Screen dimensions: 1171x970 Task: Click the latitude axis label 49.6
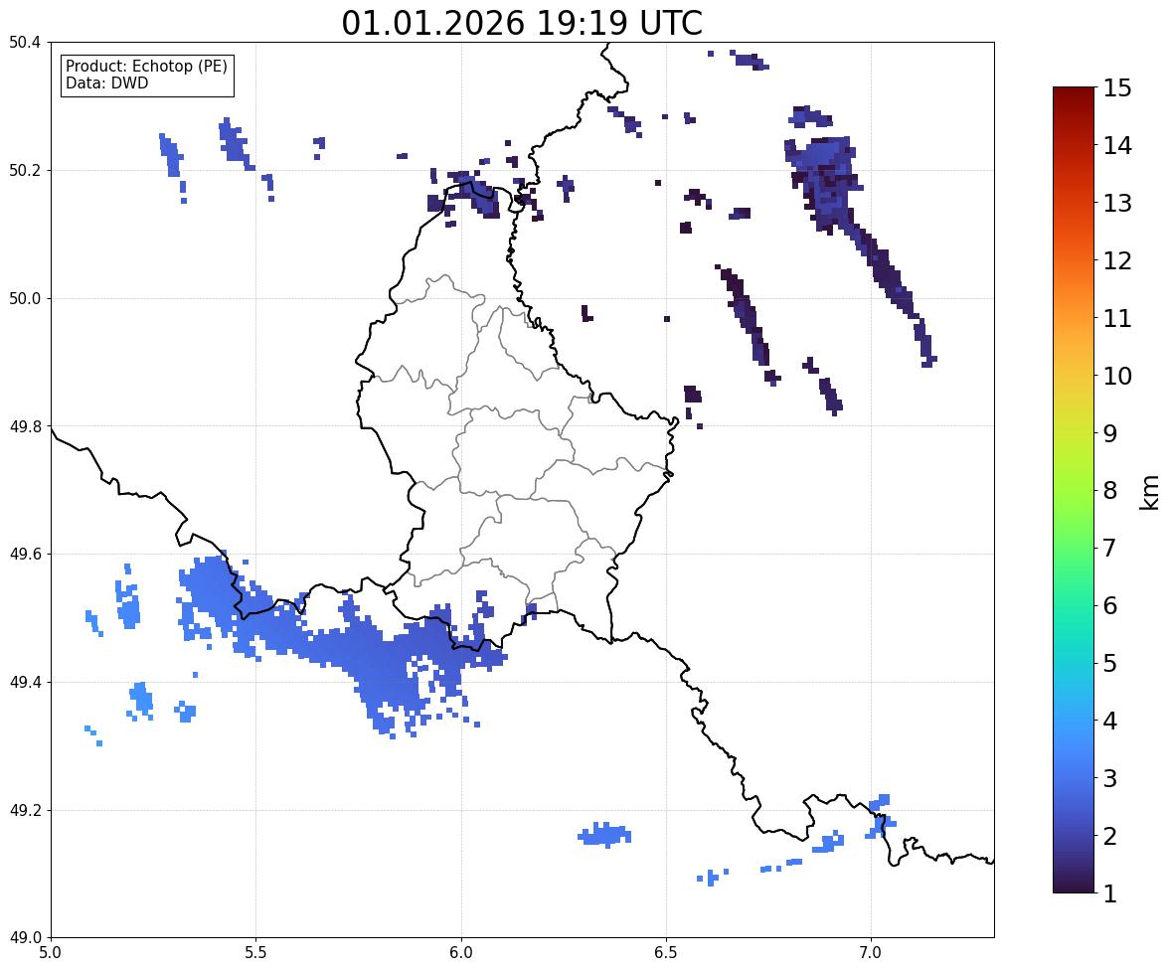(25, 554)
